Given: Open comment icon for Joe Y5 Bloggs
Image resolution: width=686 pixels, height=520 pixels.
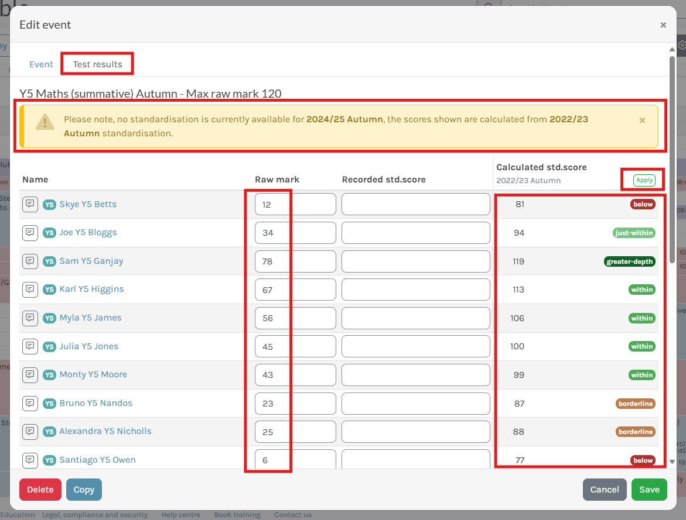Looking at the screenshot, I should click(30, 232).
